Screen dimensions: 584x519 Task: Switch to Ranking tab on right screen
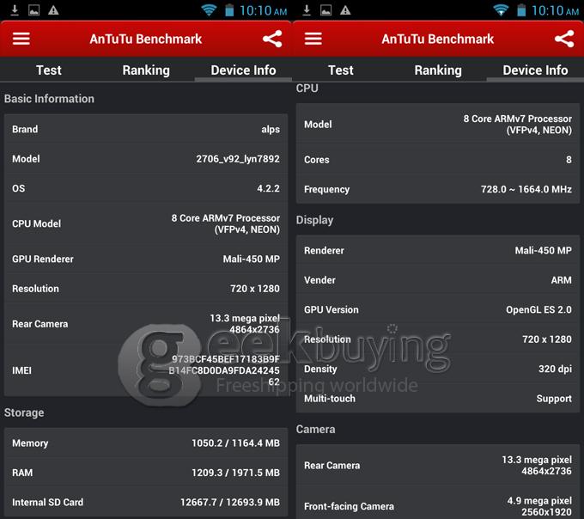point(438,70)
